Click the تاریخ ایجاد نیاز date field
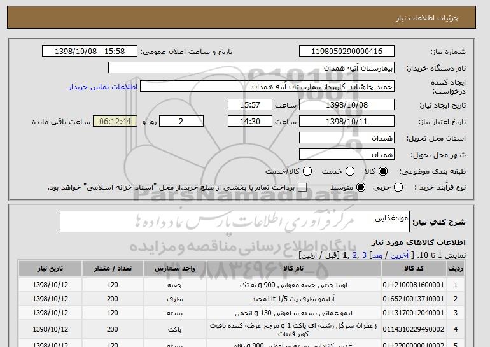 tap(347, 104)
